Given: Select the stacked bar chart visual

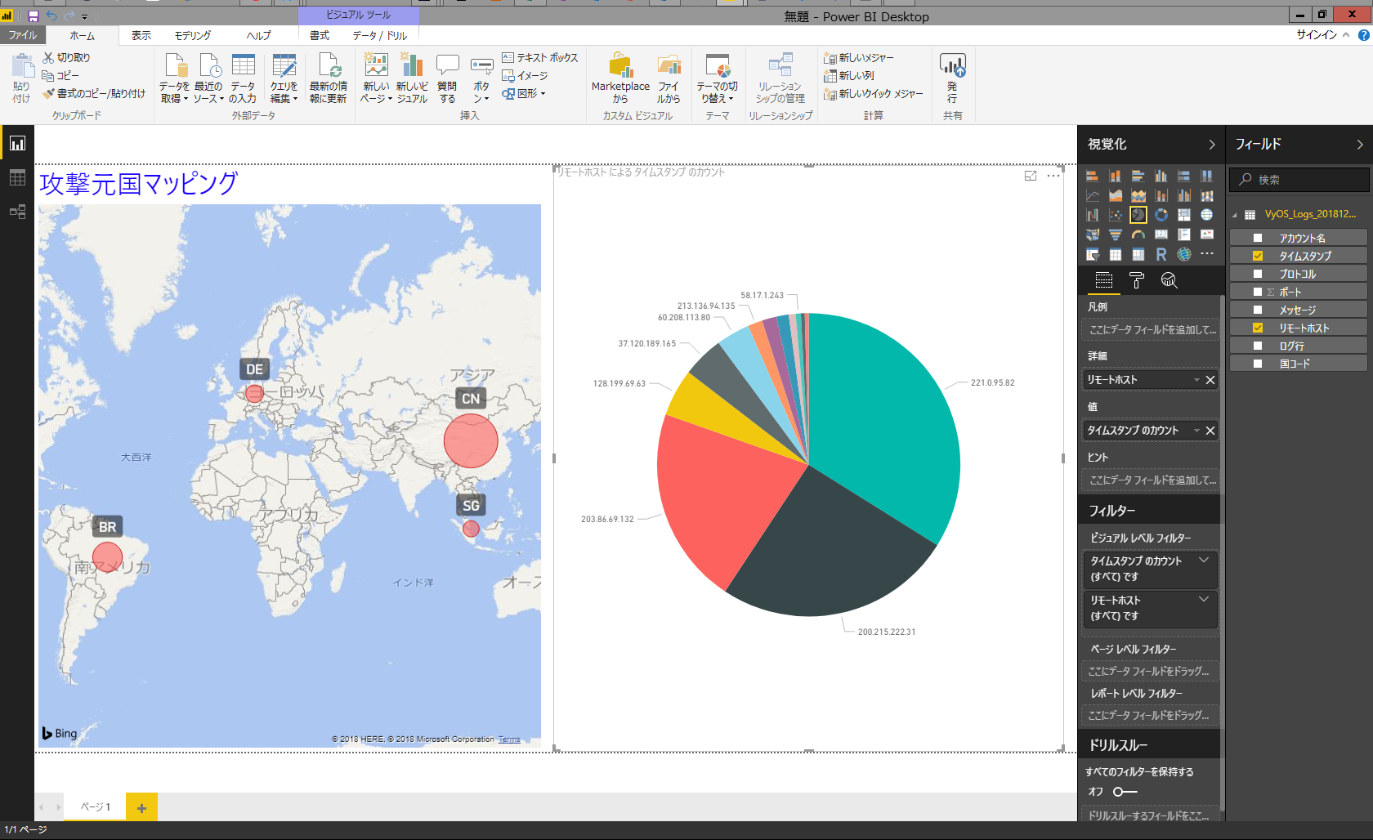Looking at the screenshot, I should tap(1093, 176).
